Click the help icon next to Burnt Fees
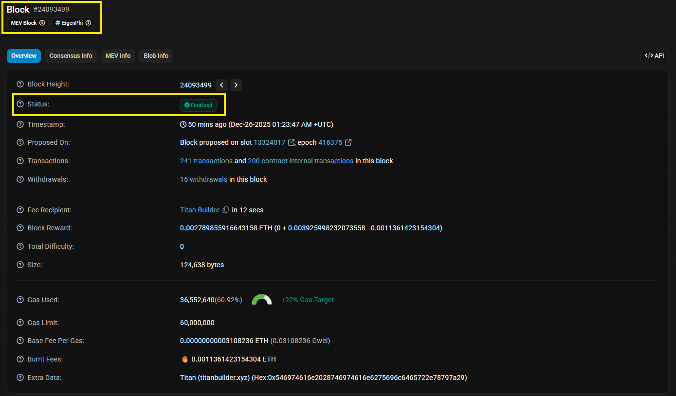 (19, 359)
